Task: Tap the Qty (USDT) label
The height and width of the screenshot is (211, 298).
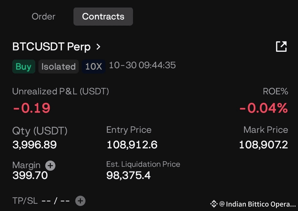Action: point(40,131)
